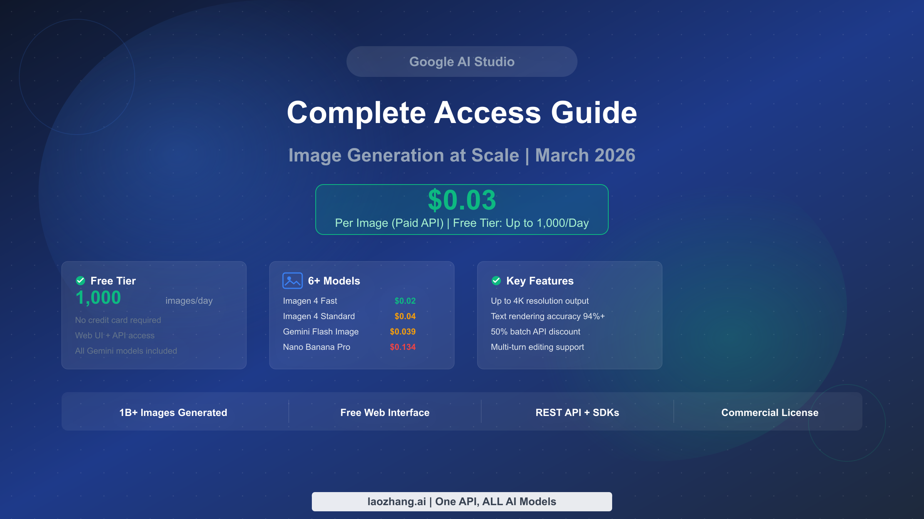Viewport: 924px width, 519px height.
Task: Click the Gemini Flash Image entry
Action: tap(321, 332)
